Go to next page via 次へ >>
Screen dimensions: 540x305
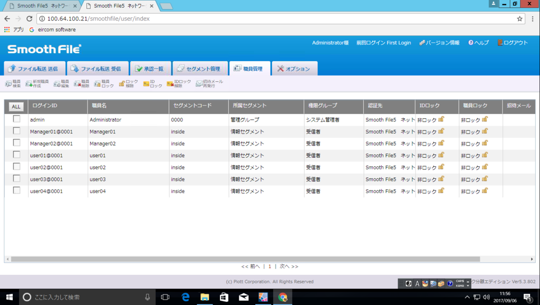pyautogui.click(x=289, y=266)
